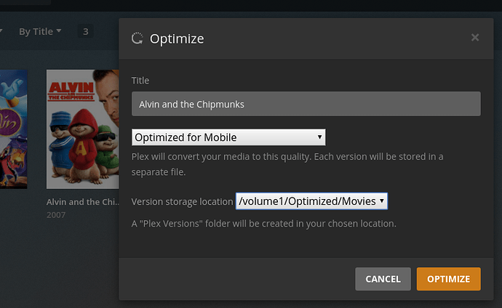Image resolution: width=502 pixels, height=308 pixels.
Task: Click the Title label above the text field
Action: [140, 80]
